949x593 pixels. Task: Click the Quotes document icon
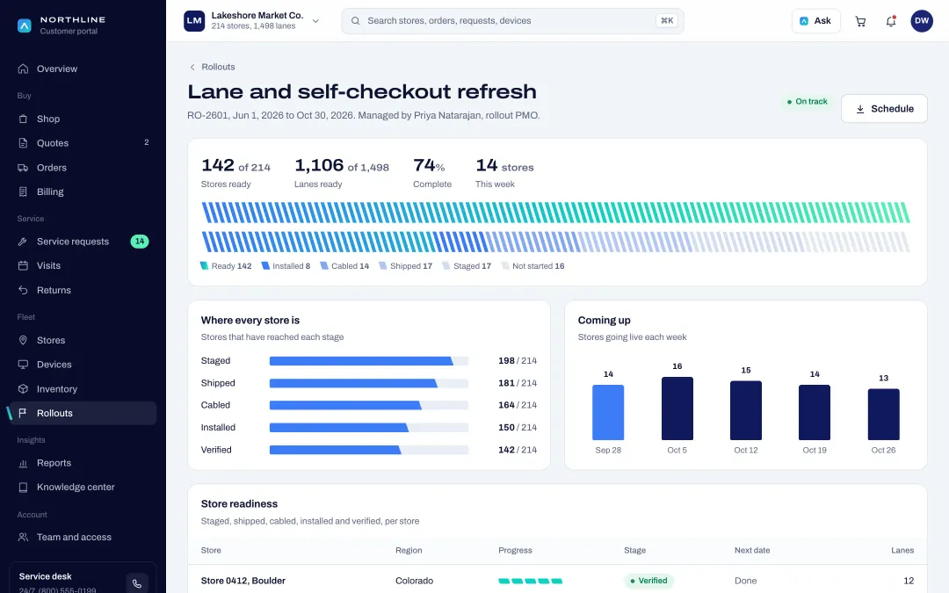click(x=23, y=143)
